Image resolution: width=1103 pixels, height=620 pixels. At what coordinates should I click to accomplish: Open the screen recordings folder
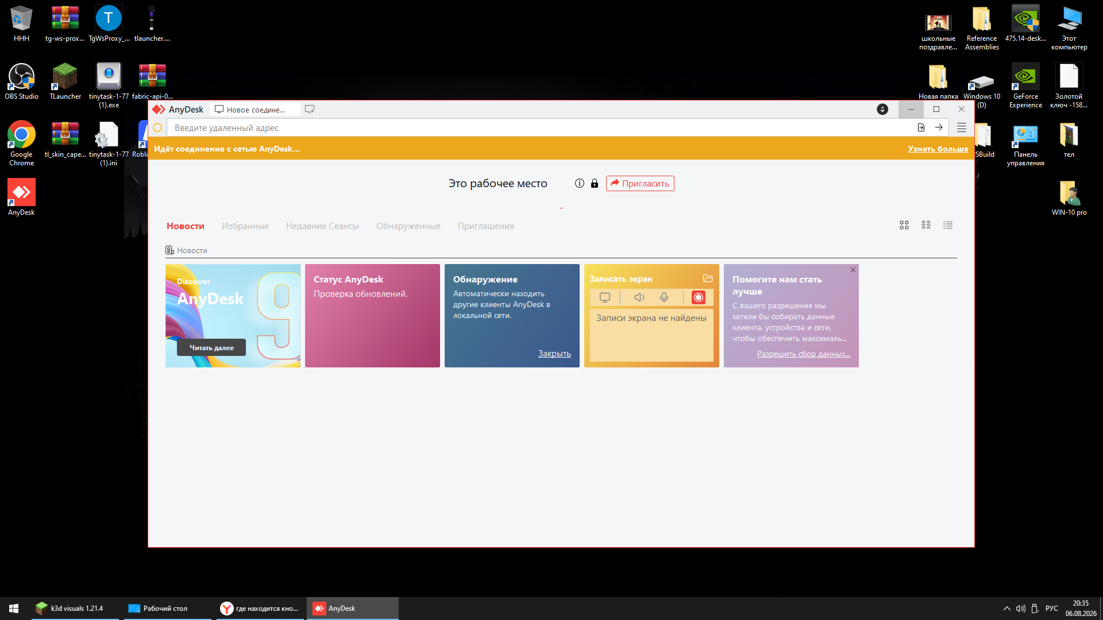pyautogui.click(x=708, y=278)
